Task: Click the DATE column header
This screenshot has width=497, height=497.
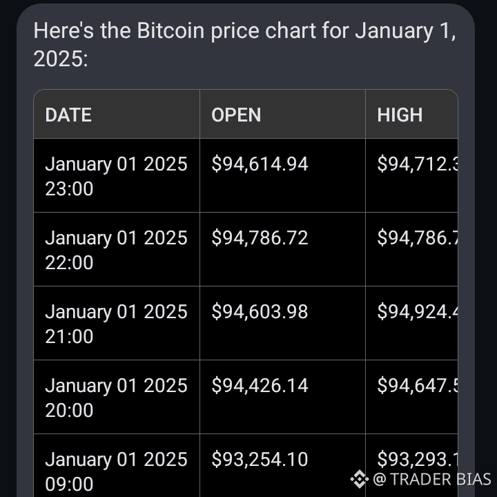Action: pos(68,115)
